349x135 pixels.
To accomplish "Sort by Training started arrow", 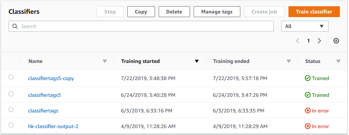I will 197,61.
